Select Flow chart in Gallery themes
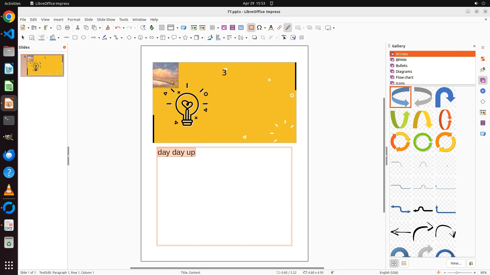 click(x=405, y=77)
